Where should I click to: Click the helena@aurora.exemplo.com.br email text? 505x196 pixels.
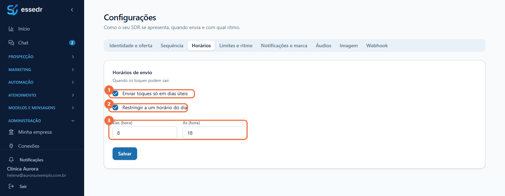pyautogui.click(x=37, y=175)
